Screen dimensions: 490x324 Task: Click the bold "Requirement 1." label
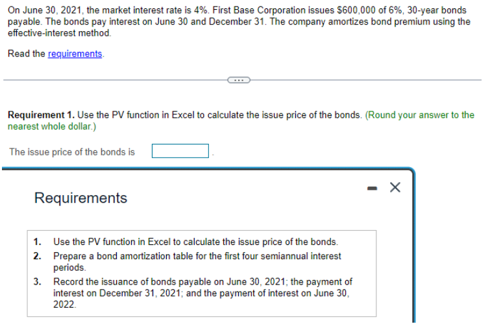coord(42,115)
